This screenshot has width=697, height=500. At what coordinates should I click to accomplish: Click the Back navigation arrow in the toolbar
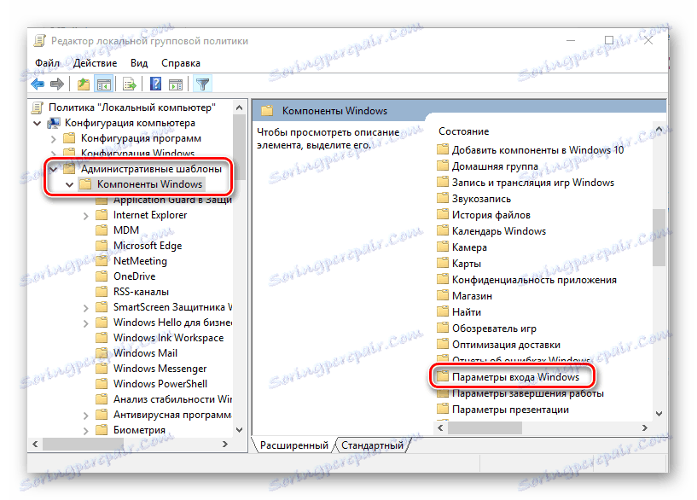tap(38, 84)
